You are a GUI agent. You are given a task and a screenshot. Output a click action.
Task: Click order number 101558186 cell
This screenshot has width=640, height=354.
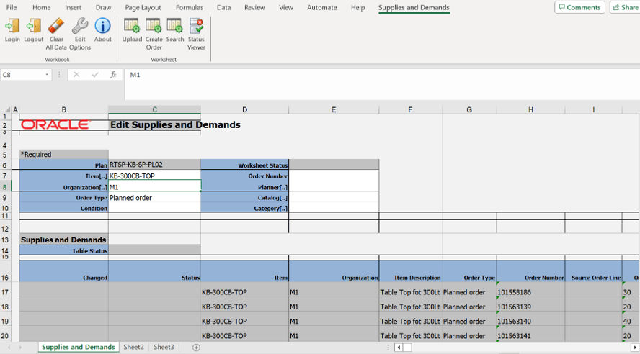point(530,291)
